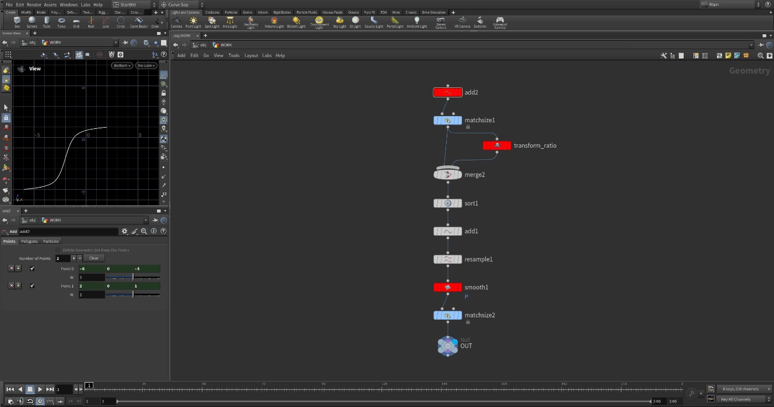Adjust the Point 1 W slider
774x407 pixels.
click(x=133, y=295)
